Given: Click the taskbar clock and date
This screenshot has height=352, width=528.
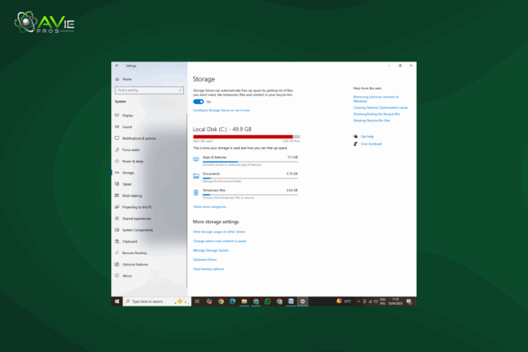Looking at the screenshot, I should (395, 302).
